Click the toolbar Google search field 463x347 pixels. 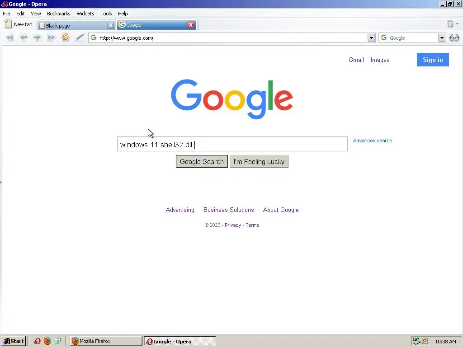412,38
